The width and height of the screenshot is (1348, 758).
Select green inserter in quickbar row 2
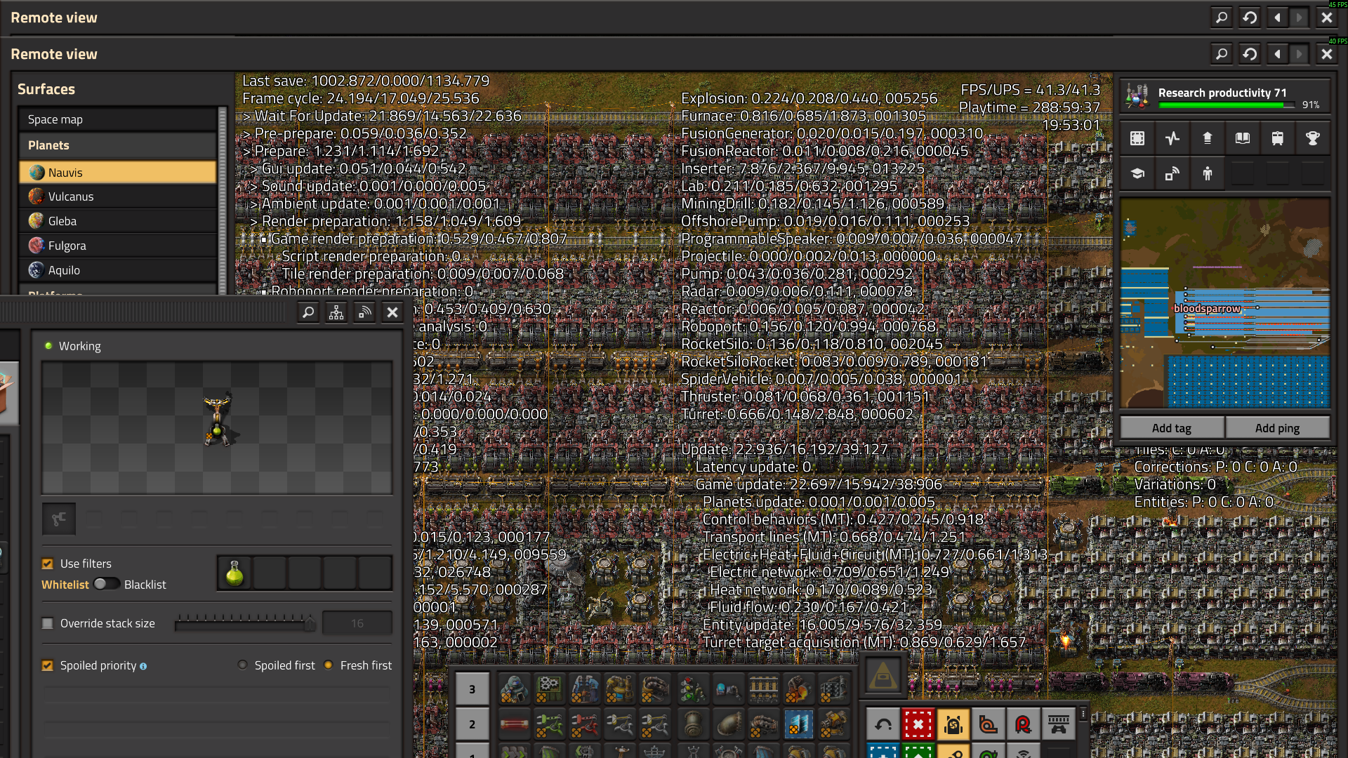[x=549, y=724]
